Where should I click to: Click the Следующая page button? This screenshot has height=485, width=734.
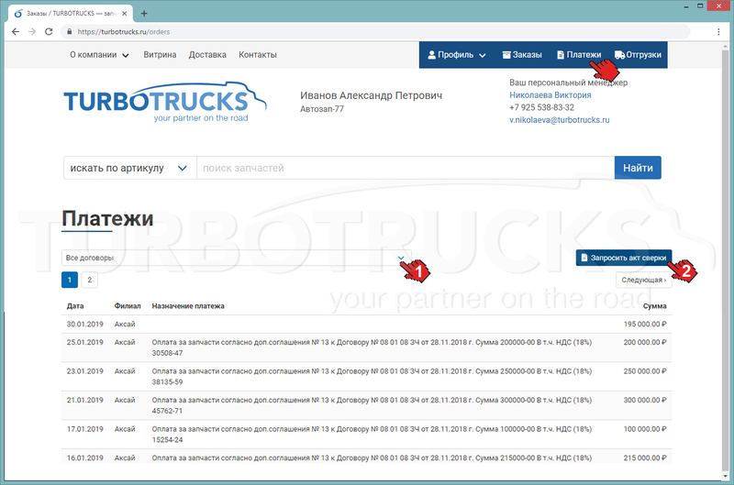pyautogui.click(x=644, y=281)
